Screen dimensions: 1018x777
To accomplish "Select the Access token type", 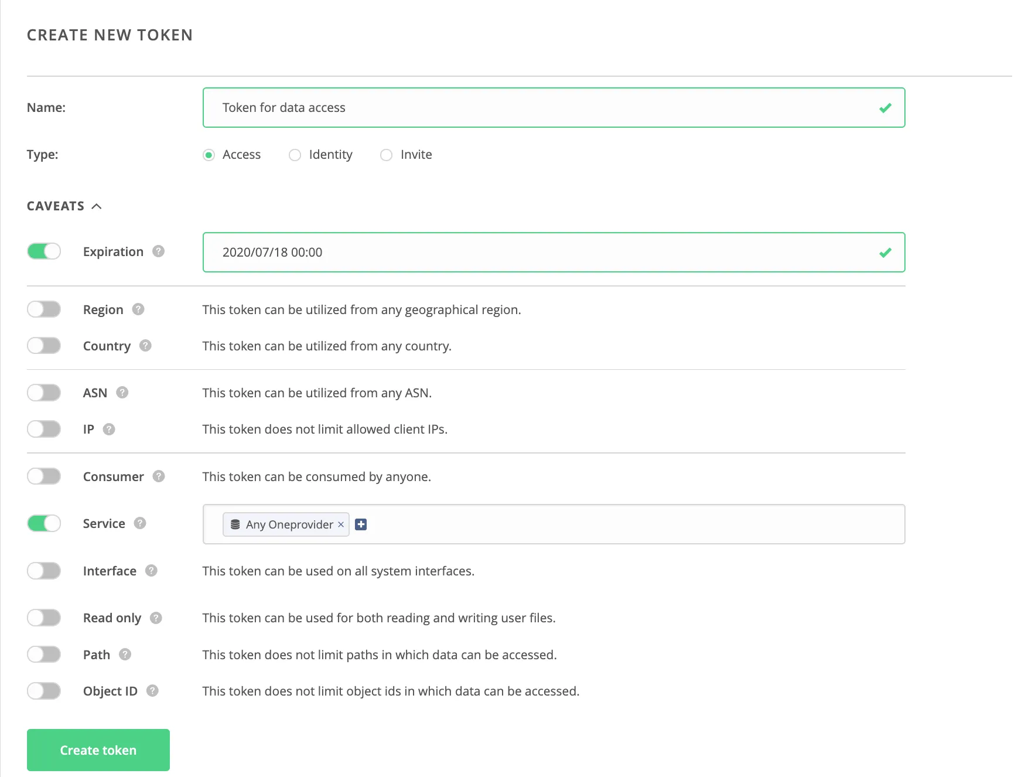I will [209, 155].
